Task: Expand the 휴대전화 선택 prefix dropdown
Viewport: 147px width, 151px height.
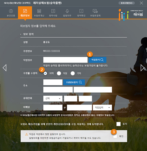Action: click(53, 98)
